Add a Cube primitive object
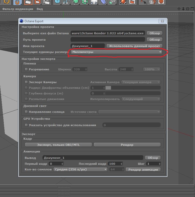The width and height of the screenshot is (195, 197). pos(57,2)
